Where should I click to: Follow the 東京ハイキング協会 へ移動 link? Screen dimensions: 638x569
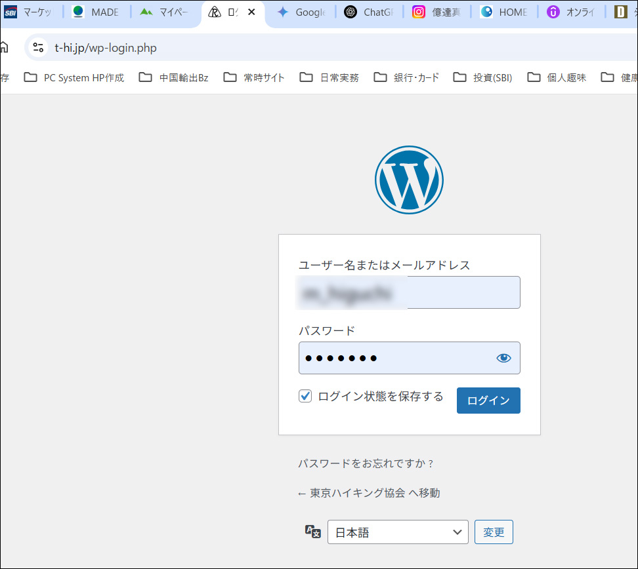[369, 493]
